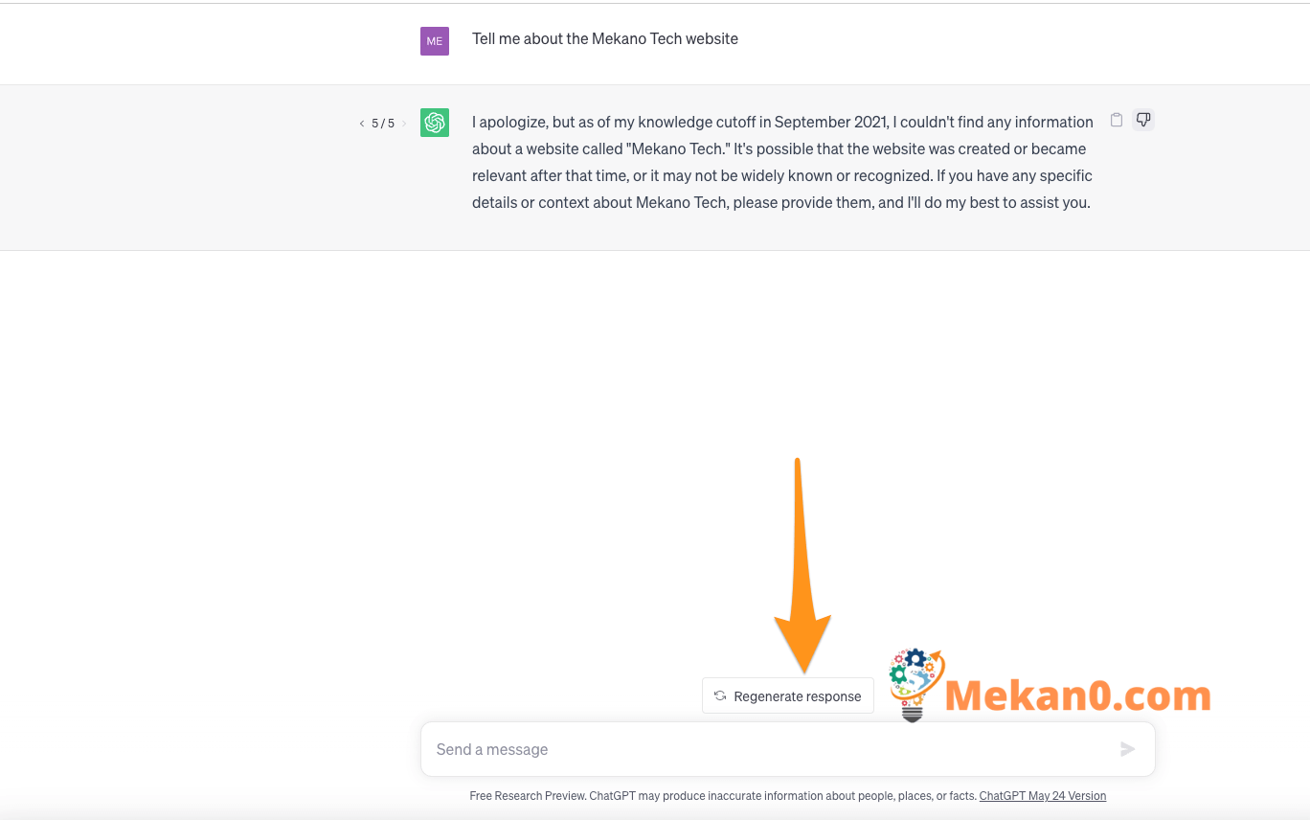This screenshot has width=1310, height=820.
Task: Click the green ChatGPT logo avatar
Action: (435, 123)
